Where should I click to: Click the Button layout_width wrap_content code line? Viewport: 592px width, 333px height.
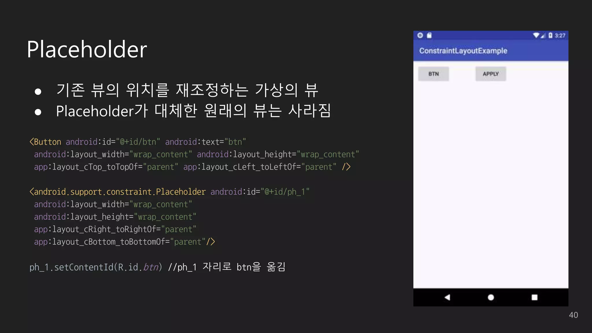[197, 154]
